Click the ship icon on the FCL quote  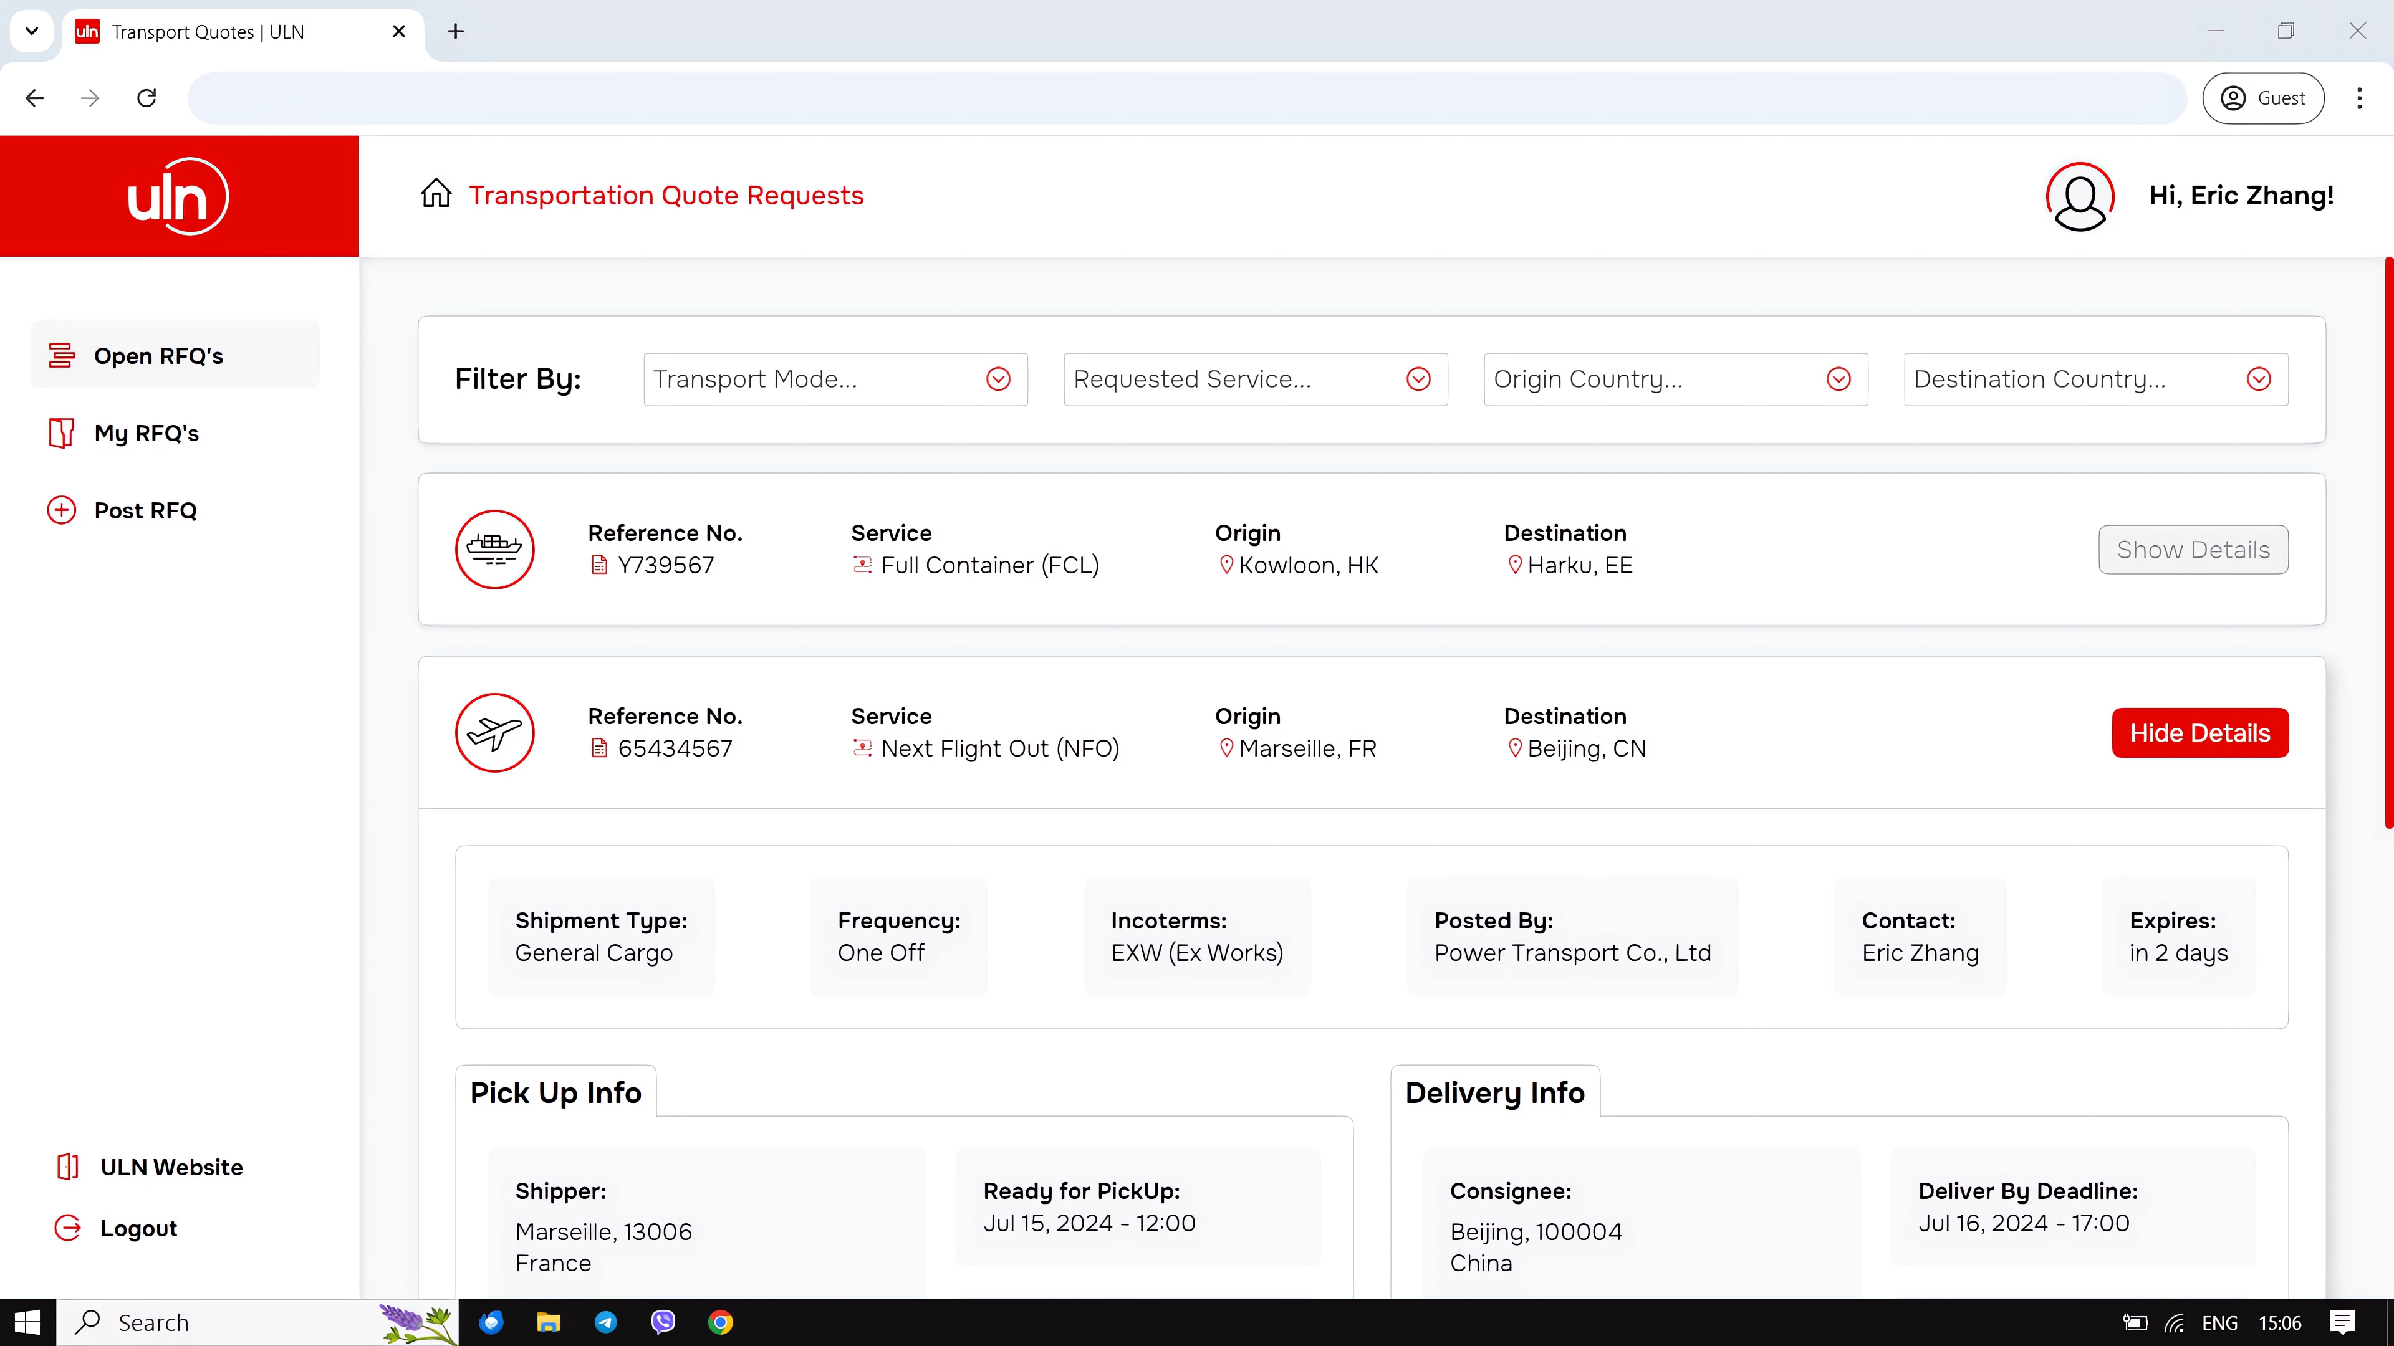[x=494, y=549]
